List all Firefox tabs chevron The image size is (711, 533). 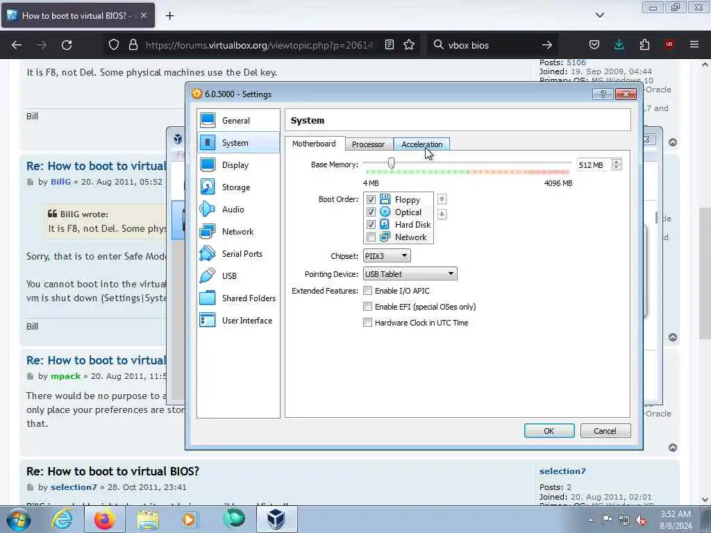click(599, 15)
